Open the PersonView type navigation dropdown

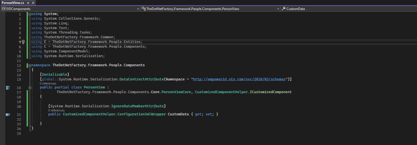210,9
